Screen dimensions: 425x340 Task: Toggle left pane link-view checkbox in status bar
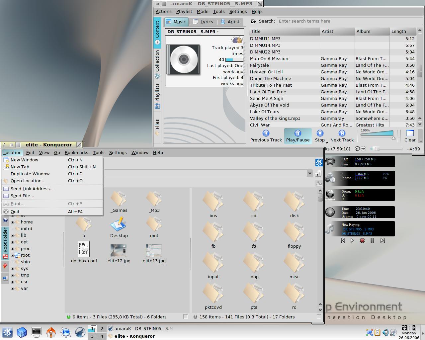pos(186,317)
